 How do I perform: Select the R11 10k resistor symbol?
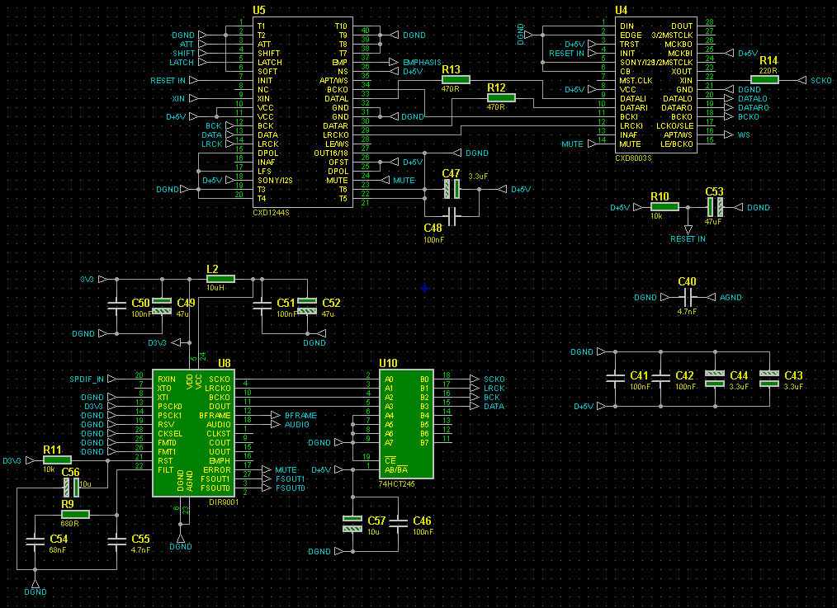coord(57,461)
